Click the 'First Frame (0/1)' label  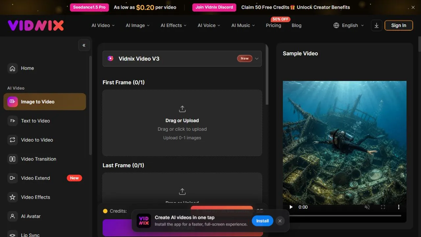point(124,82)
